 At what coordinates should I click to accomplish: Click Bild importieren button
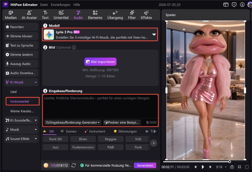(100, 62)
